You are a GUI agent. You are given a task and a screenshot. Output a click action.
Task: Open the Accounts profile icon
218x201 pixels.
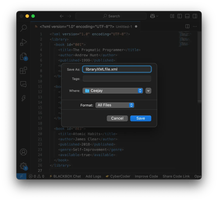pyautogui.click(x=23, y=152)
